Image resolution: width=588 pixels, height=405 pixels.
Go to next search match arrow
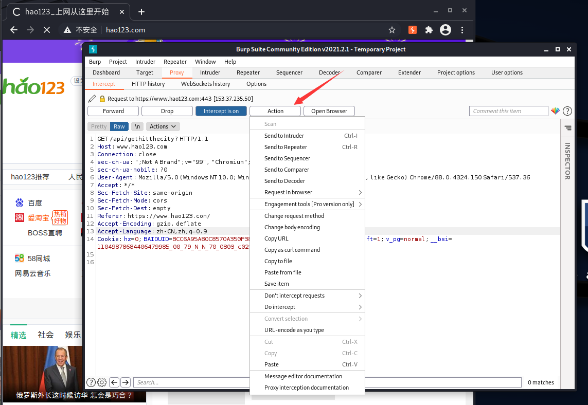126,382
